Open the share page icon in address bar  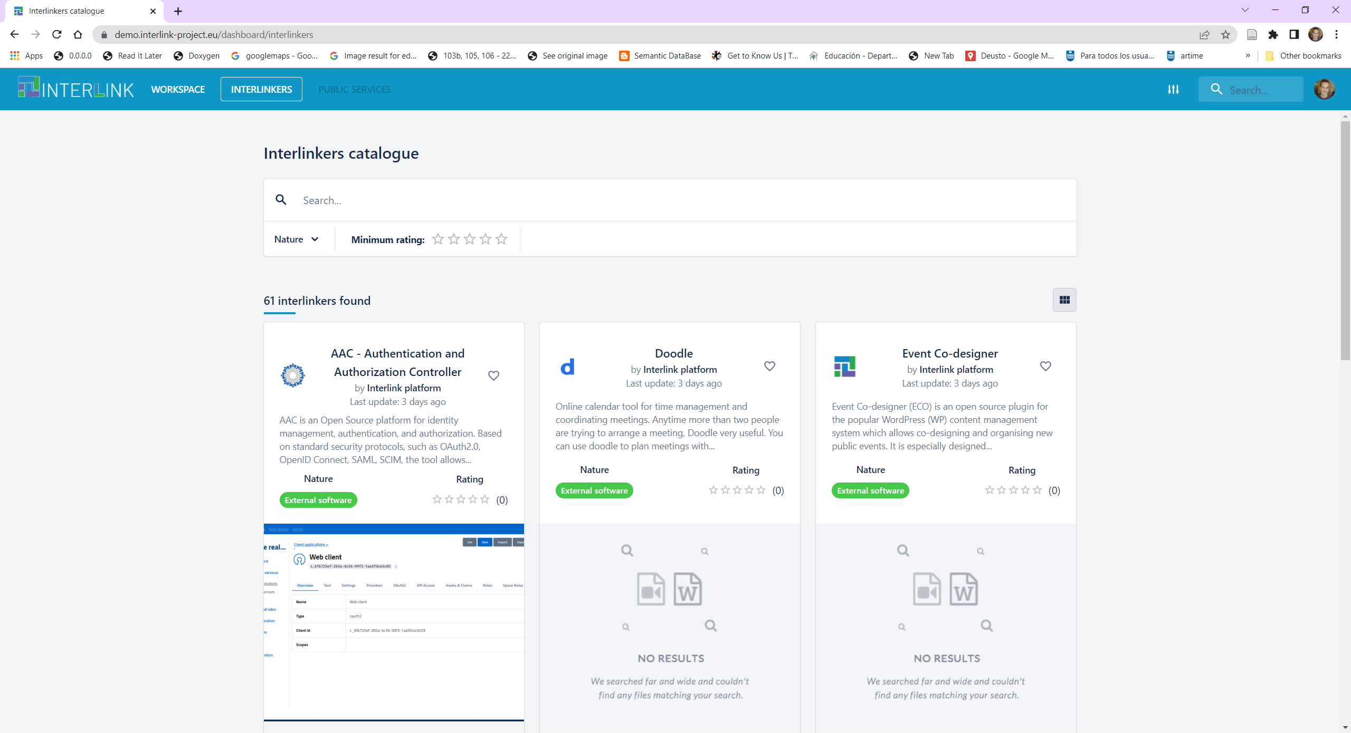tap(1204, 35)
